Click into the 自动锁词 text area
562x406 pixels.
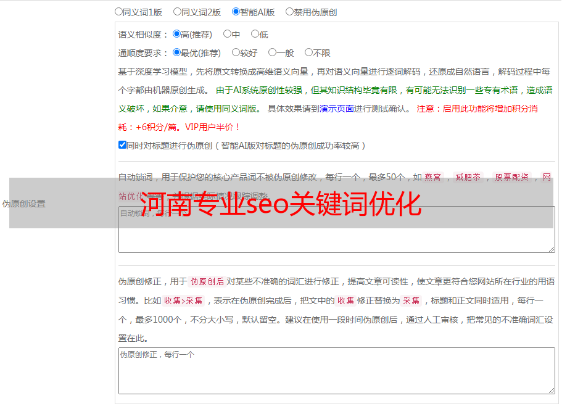coord(336,238)
